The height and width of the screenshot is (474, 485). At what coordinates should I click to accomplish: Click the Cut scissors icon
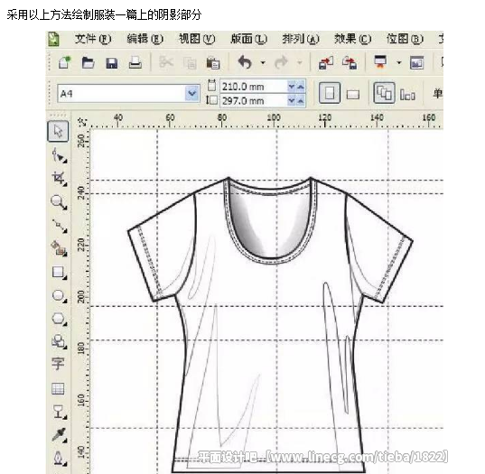pos(166,62)
